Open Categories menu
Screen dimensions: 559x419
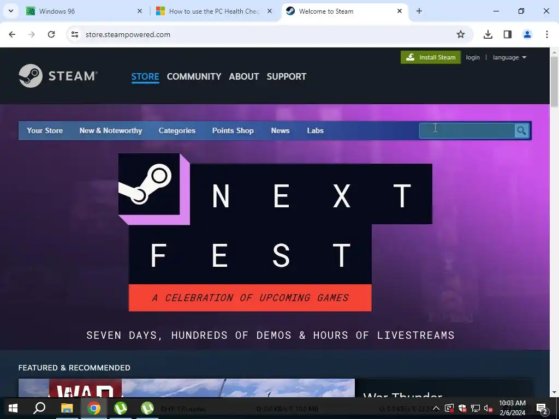177,131
